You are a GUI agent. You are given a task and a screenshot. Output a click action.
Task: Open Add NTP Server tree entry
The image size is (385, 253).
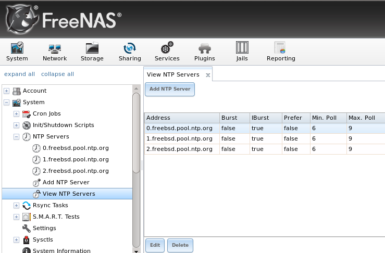(x=66, y=182)
